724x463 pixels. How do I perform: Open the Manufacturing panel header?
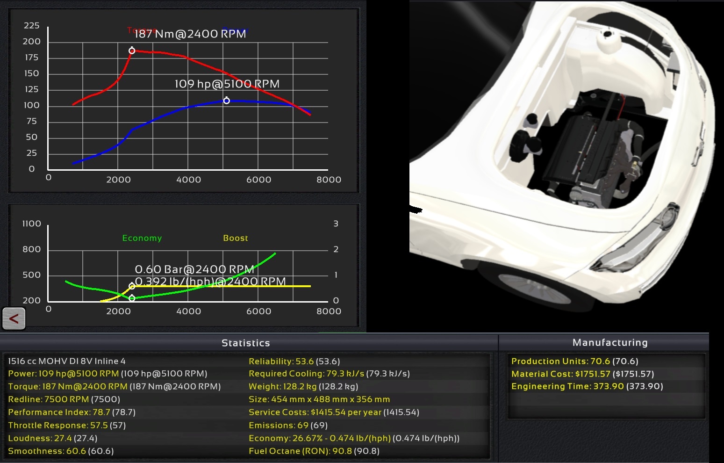pos(610,342)
